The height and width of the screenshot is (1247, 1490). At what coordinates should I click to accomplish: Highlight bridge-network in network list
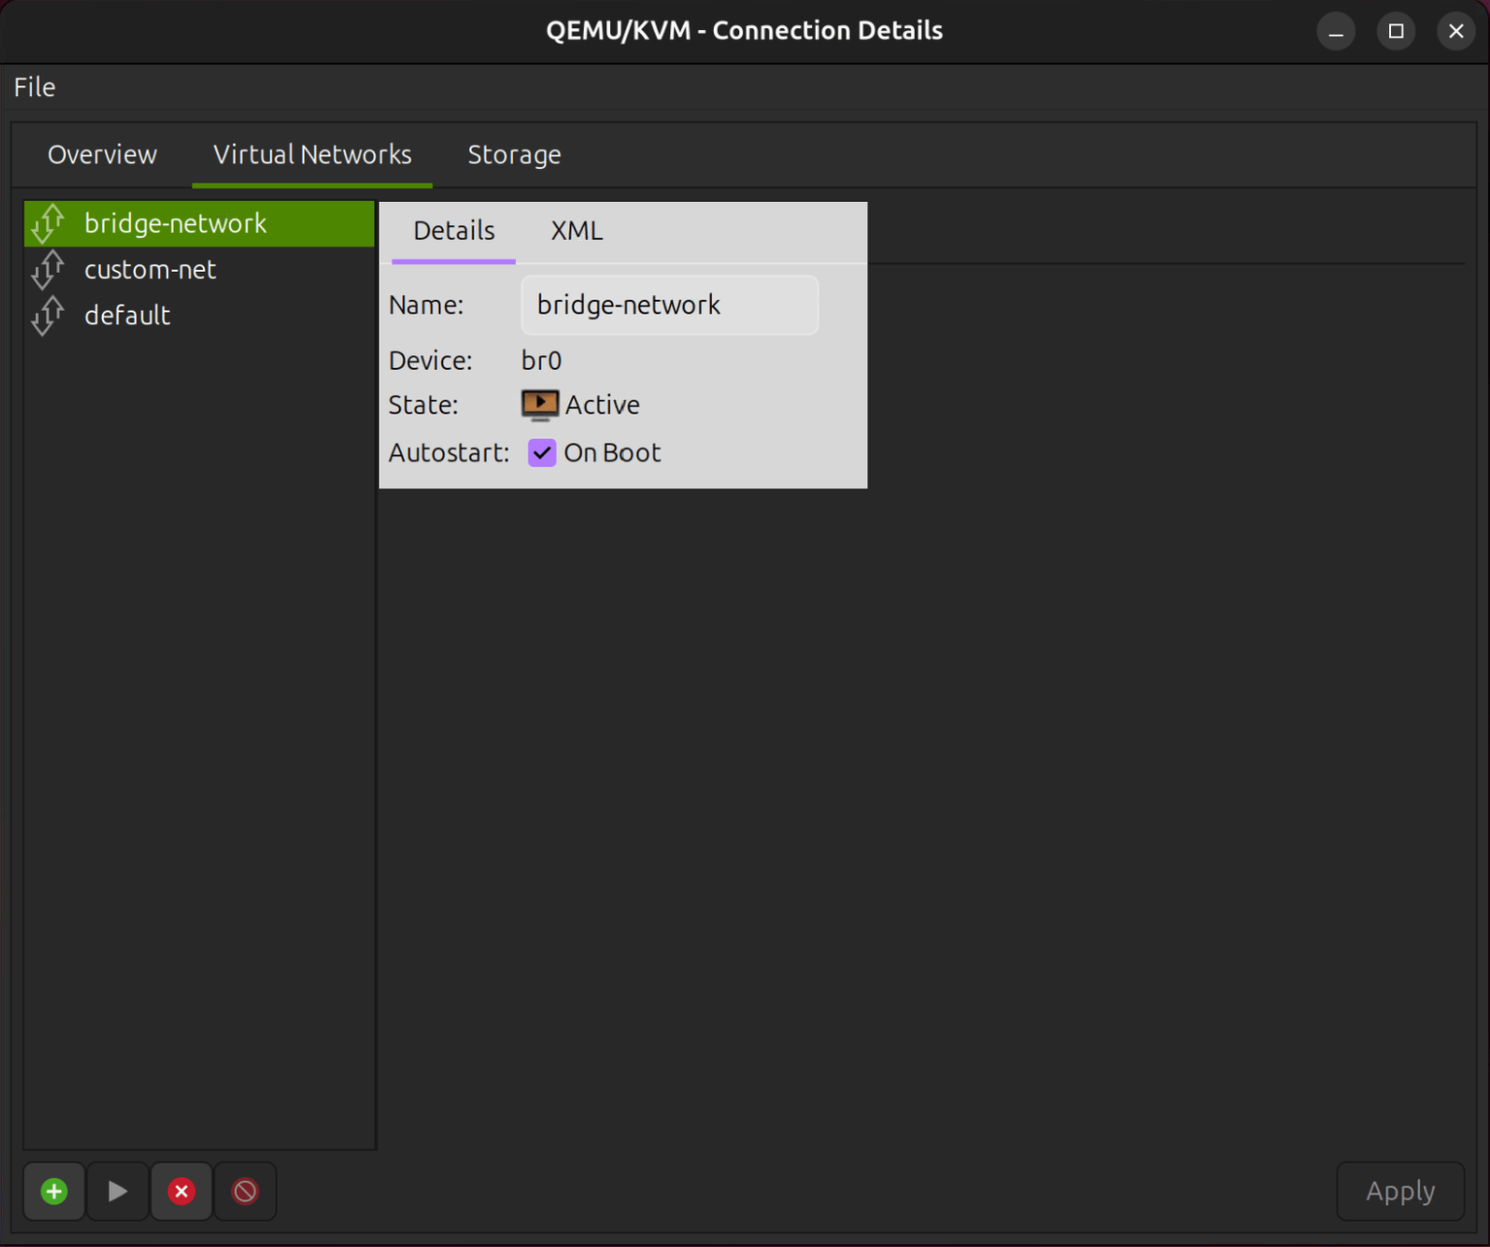pos(176,223)
